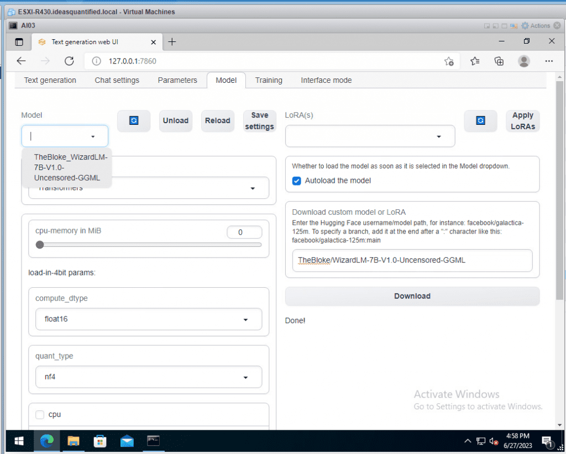Add this page to favorites star icon

tap(449, 61)
